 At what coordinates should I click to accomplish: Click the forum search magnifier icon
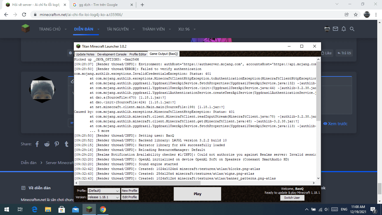[x=352, y=29]
